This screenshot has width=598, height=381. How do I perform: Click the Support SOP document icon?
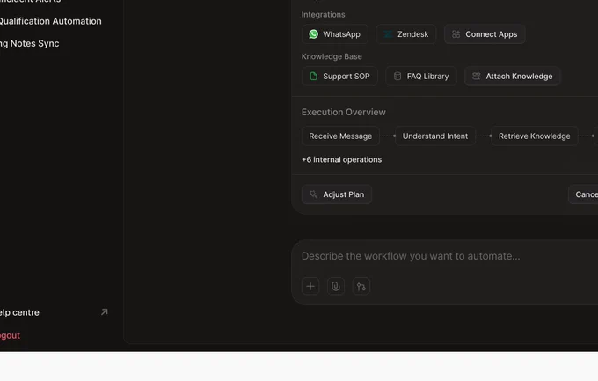pyautogui.click(x=313, y=76)
